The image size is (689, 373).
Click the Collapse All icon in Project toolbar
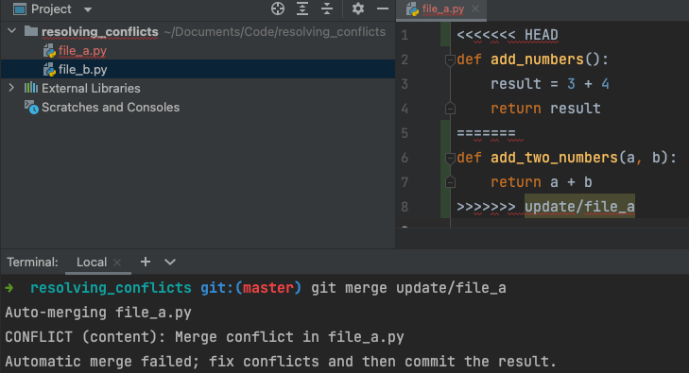coord(327,8)
